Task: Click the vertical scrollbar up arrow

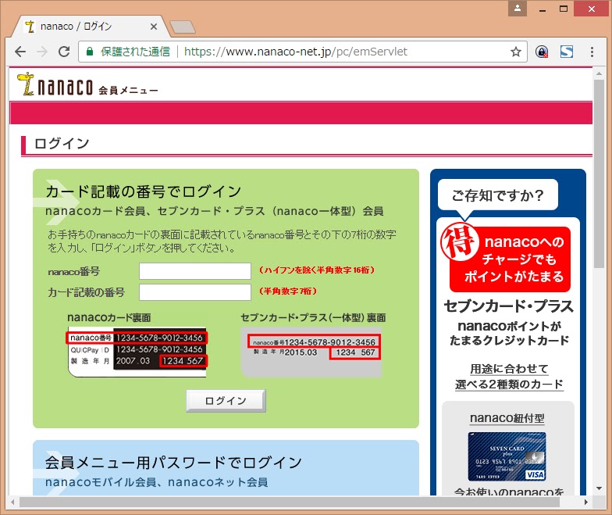Action: (599, 73)
